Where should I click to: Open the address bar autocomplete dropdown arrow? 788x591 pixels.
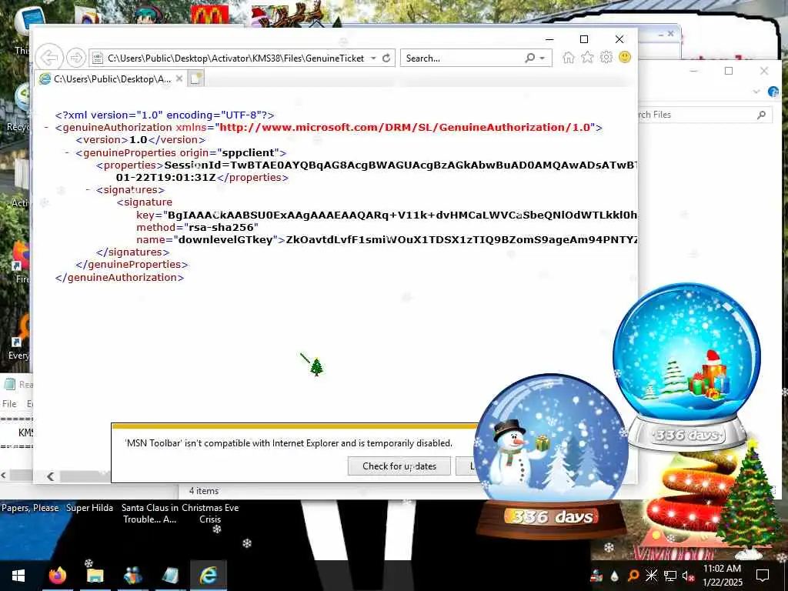click(x=373, y=58)
